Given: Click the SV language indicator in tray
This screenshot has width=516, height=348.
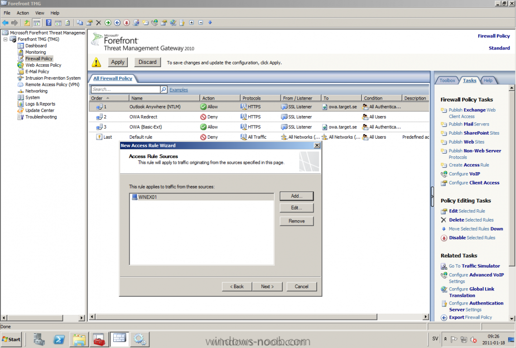Looking at the screenshot, I should tap(435, 339).
